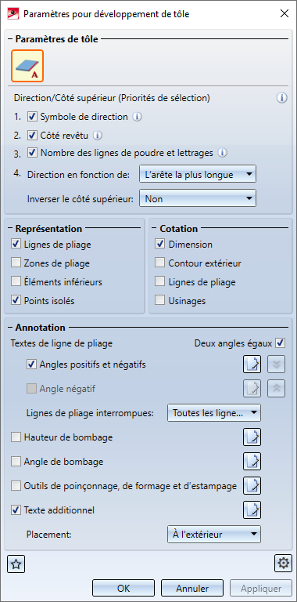This screenshot has height=602, width=297.
Task: Move Angles positifs entry down with double arrow
Action: point(276,364)
